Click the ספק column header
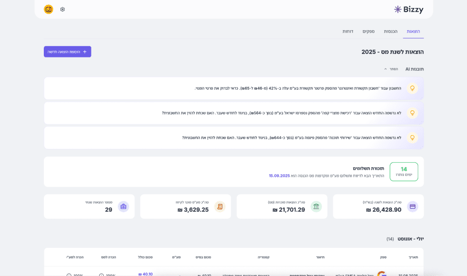 (x=383, y=257)
